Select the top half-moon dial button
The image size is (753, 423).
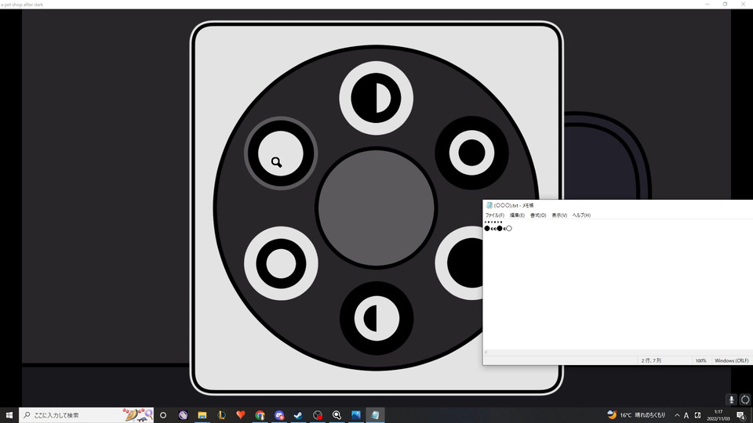376,99
